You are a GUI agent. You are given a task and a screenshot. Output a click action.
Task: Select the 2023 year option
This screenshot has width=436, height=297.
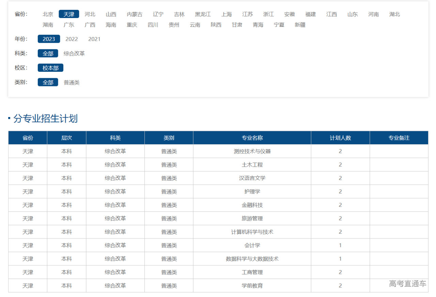(x=49, y=39)
